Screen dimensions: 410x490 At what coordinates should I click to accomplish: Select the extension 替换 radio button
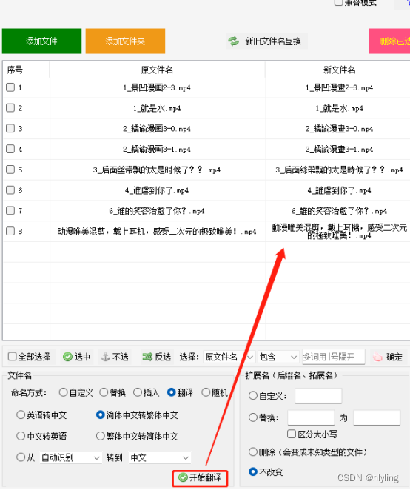253,417
